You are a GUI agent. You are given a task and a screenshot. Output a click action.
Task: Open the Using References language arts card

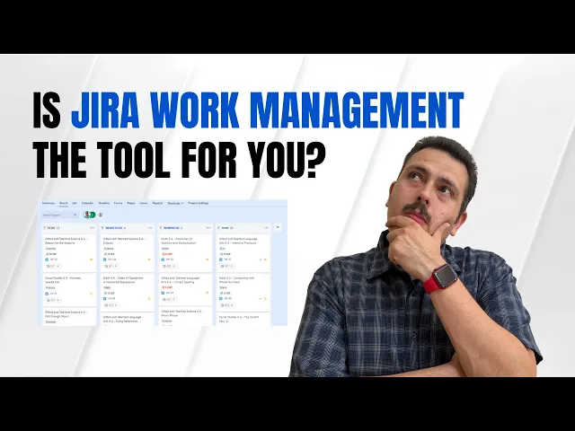tap(128, 320)
